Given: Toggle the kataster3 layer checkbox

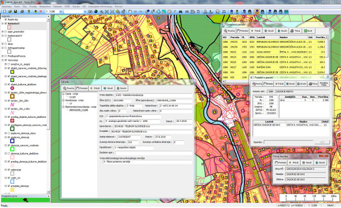Looking at the screenshot, I should 6,23.
